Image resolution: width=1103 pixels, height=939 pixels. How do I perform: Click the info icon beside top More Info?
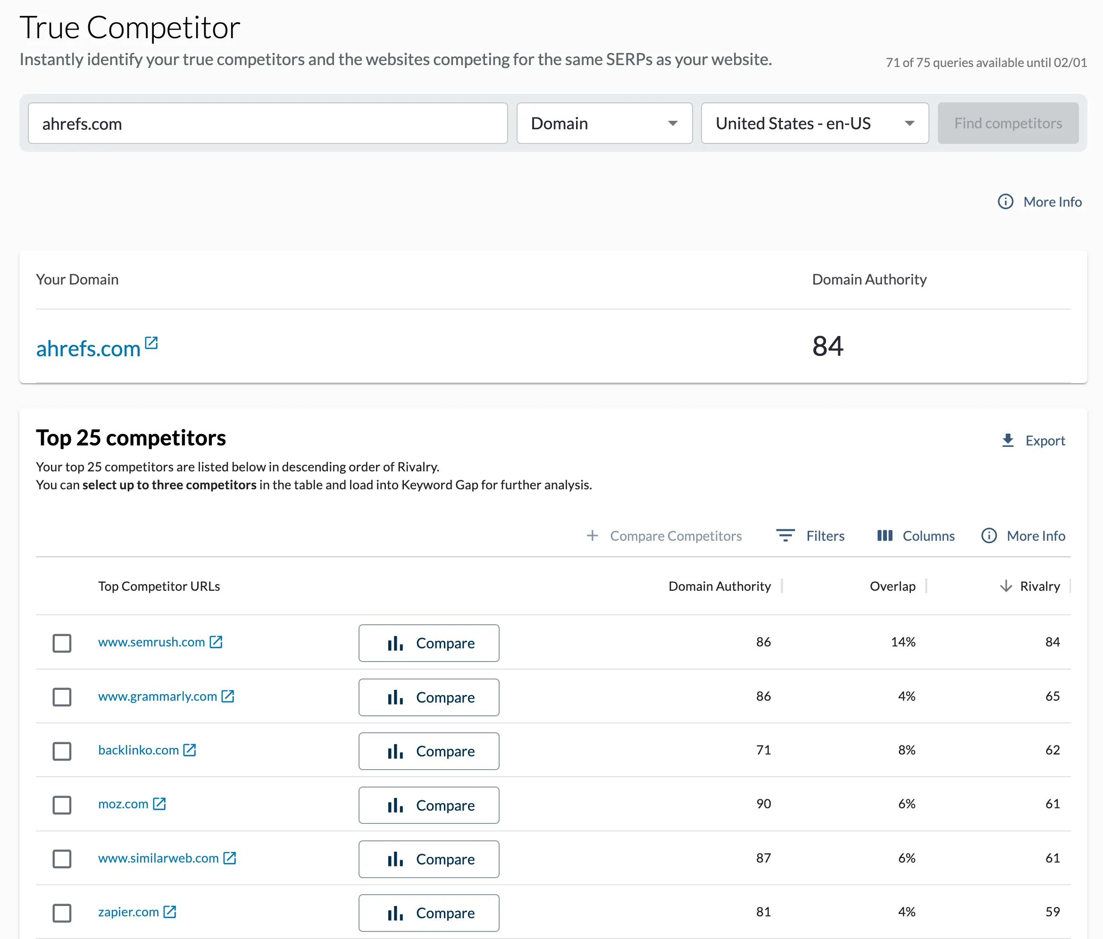tap(1005, 202)
